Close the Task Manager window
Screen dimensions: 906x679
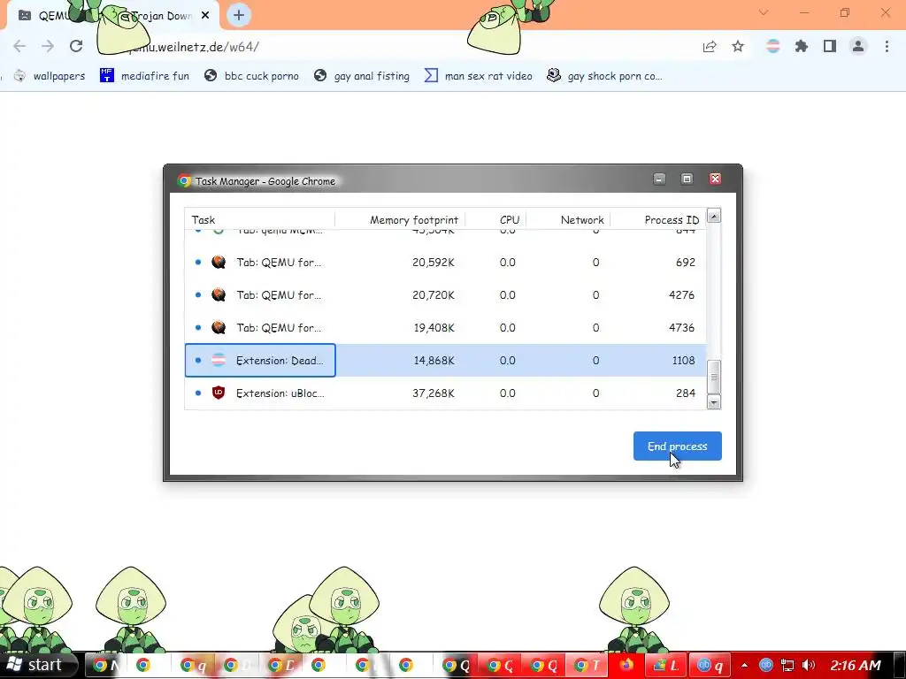[715, 179]
